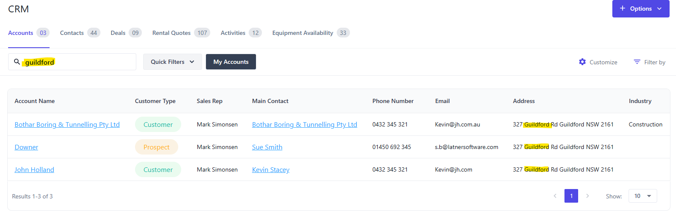Go to the next results page arrow
This screenshot has width=676, height=215.
point(588,196)
